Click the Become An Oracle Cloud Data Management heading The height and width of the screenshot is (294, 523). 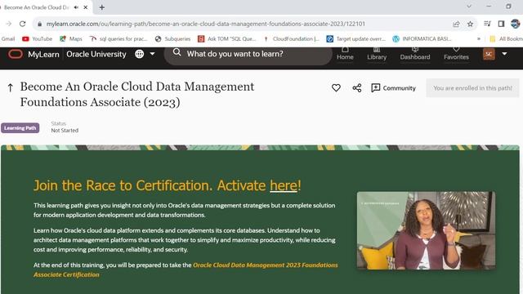(x=136, y=95)
